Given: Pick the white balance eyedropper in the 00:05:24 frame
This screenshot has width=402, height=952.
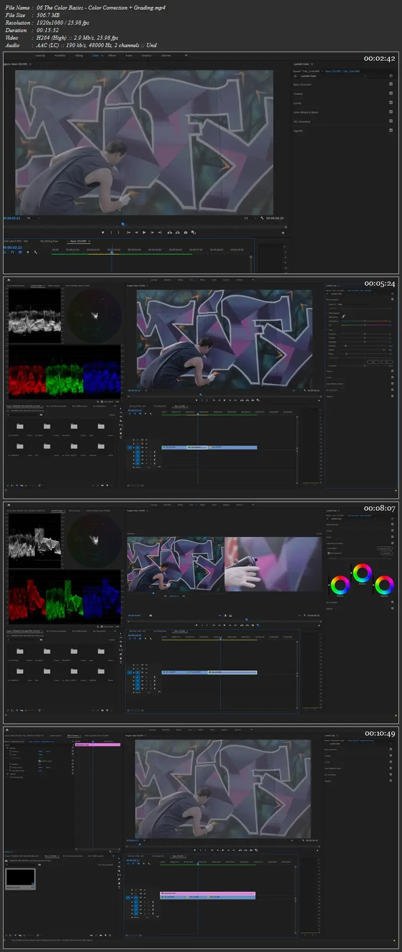Looking at the screenshot, I should 343,316.
